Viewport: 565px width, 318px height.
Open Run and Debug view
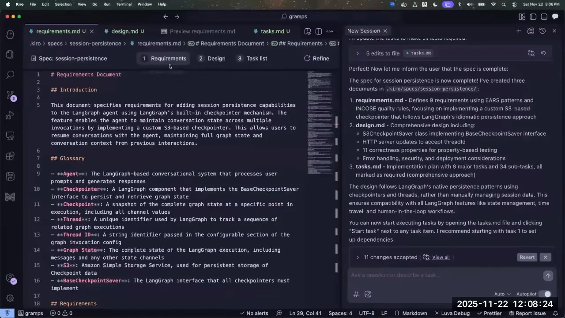point(10,116)
